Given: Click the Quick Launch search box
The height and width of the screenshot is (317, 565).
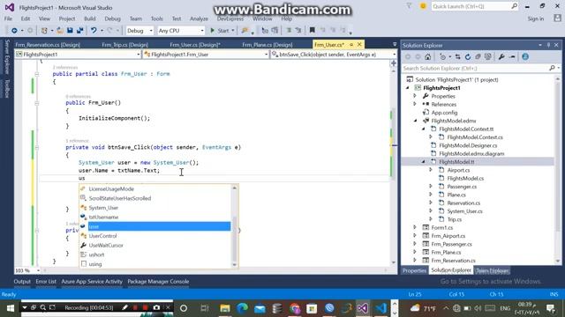Looking at the screenshot, I should click(475, 6).
